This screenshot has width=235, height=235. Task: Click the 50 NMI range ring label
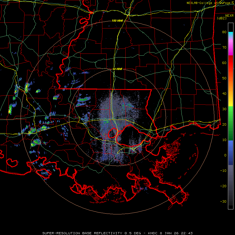coord(117,69)
